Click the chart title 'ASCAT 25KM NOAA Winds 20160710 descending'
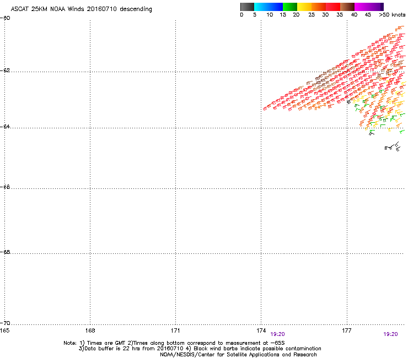 coord(81,9)
